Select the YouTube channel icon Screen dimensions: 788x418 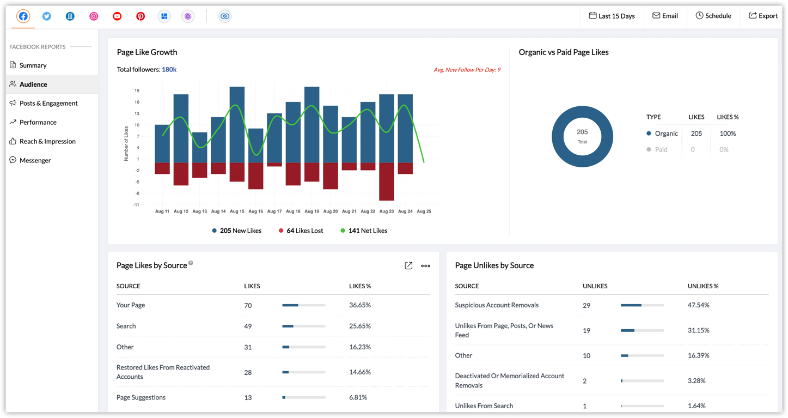(117, 16)
